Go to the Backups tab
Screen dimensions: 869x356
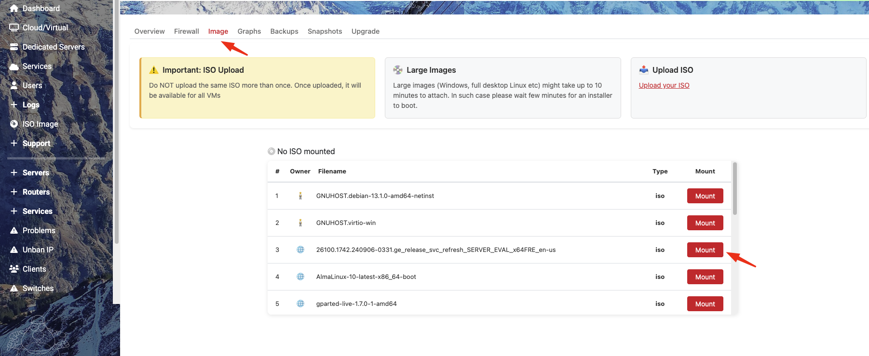[x=284, y=31]
